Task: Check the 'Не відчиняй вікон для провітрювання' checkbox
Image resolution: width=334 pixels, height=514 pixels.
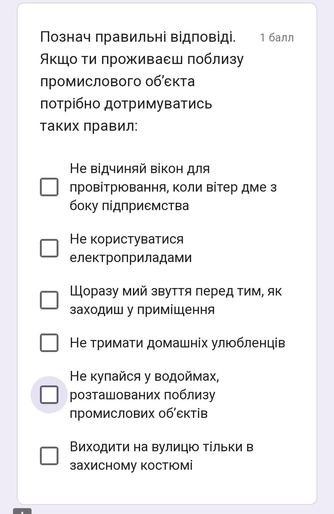Action: tap(49, 187)
